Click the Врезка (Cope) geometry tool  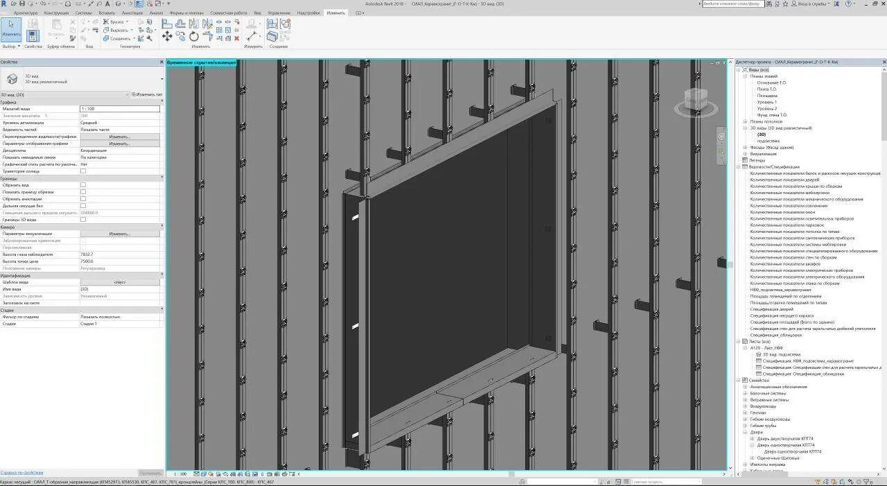pos(116,21)
